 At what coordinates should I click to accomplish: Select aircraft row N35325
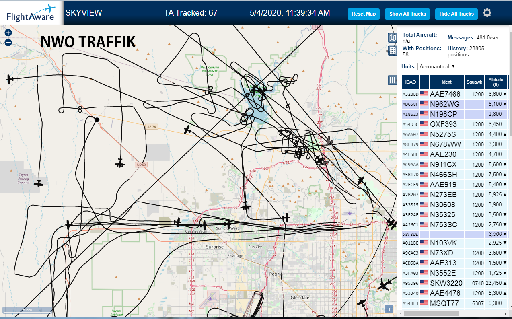click(454, 215)
